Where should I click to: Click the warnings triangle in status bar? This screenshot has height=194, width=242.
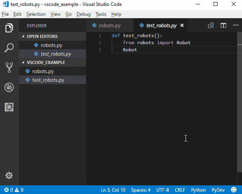click(x=17, y=190)
